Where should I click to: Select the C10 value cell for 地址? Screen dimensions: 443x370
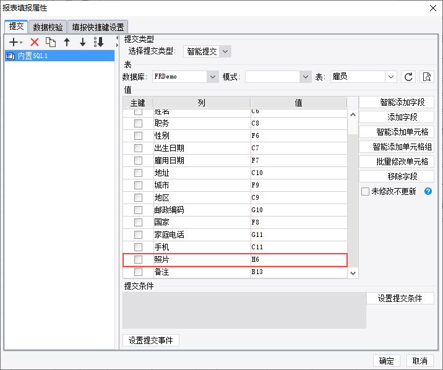(x=299, y=173)
